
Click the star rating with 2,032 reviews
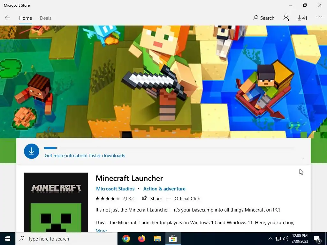pos(115,198)
